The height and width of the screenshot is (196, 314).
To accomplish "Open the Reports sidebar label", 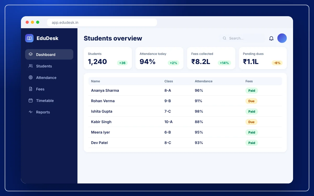I will click(43, 112).
